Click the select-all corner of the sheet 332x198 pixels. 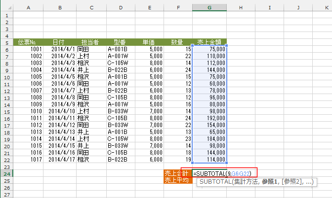6,8
